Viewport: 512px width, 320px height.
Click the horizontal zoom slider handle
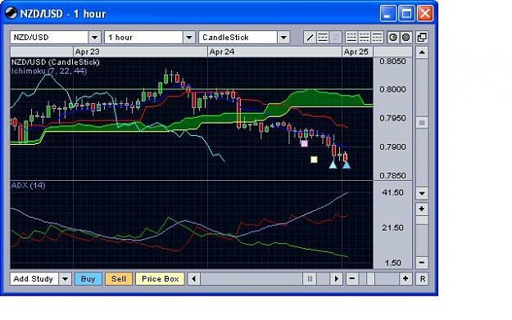[370, 279]
